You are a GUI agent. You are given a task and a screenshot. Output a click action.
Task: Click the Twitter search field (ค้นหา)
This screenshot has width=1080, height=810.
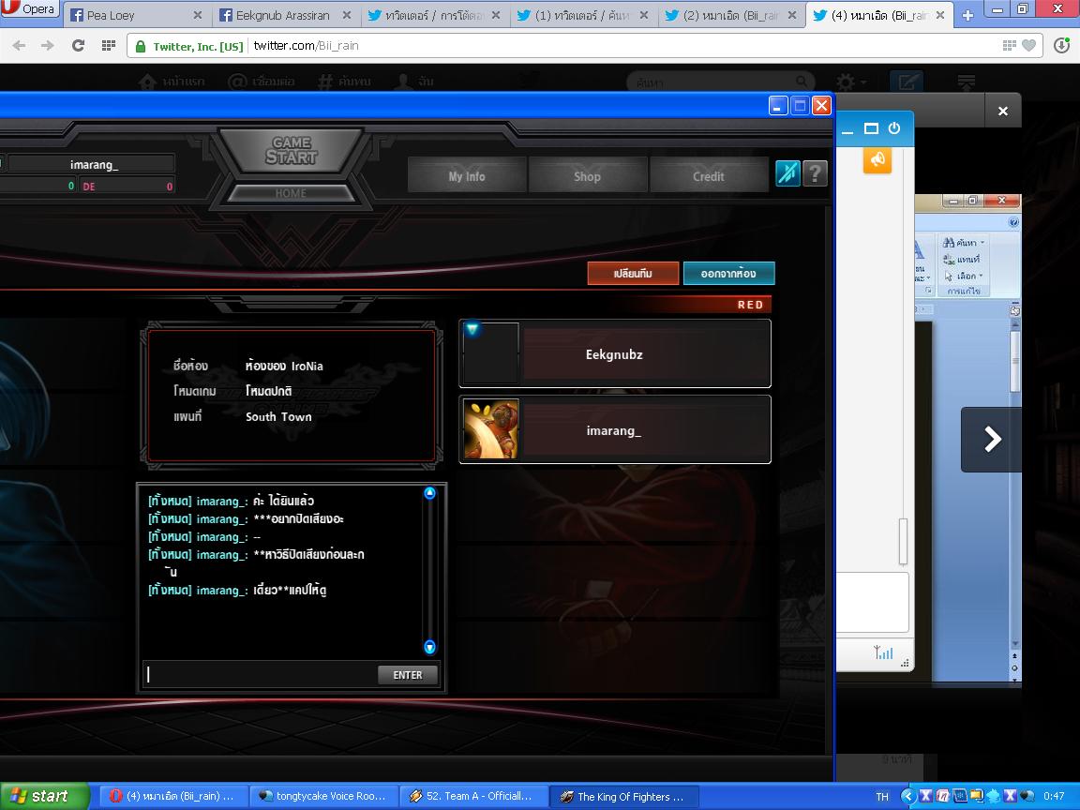click(719, 82)
